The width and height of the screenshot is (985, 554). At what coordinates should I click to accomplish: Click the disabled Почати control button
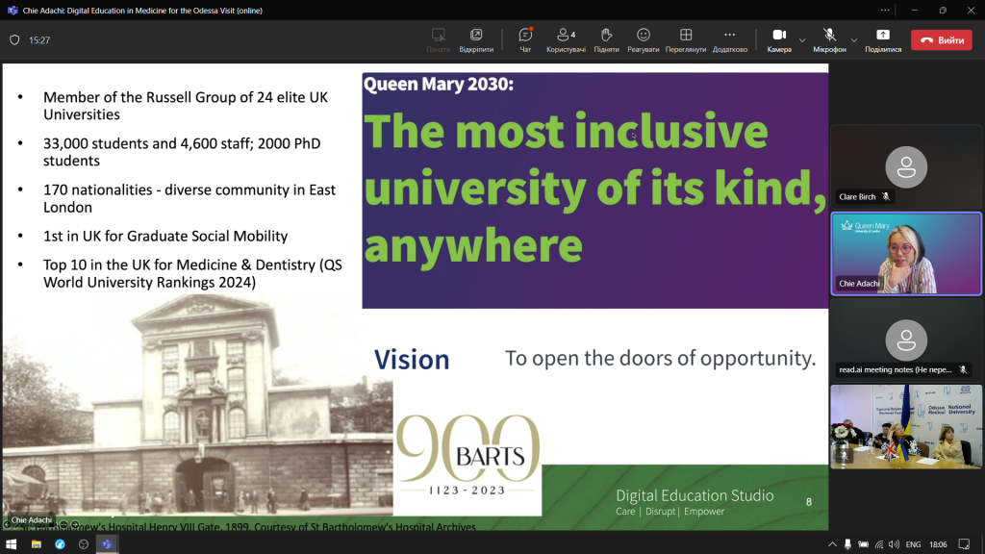click(x=438, y=40)
